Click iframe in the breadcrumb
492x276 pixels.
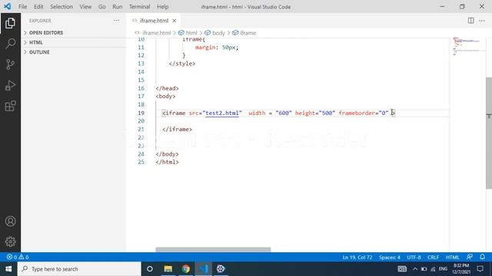[248, 33]
